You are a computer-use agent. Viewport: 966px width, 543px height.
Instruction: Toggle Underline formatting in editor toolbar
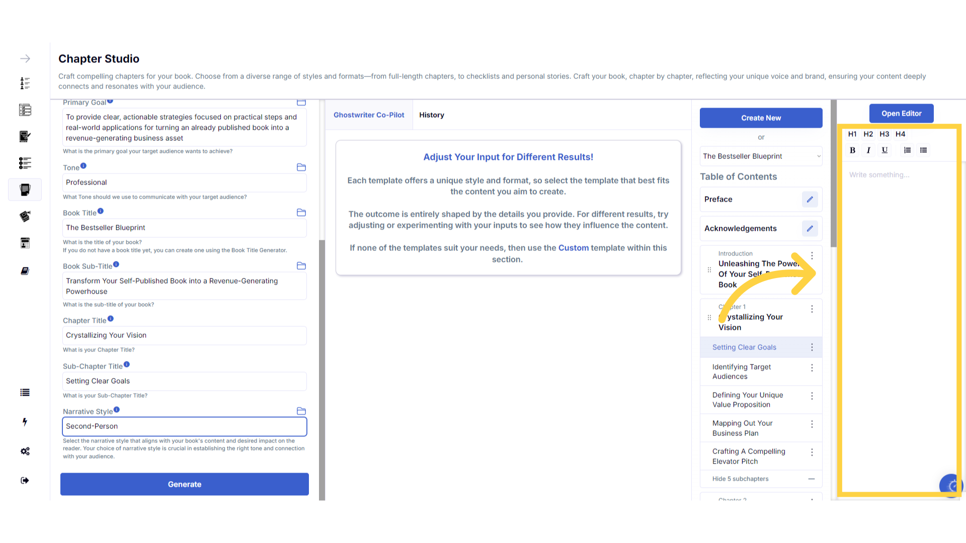coord(884,150)
